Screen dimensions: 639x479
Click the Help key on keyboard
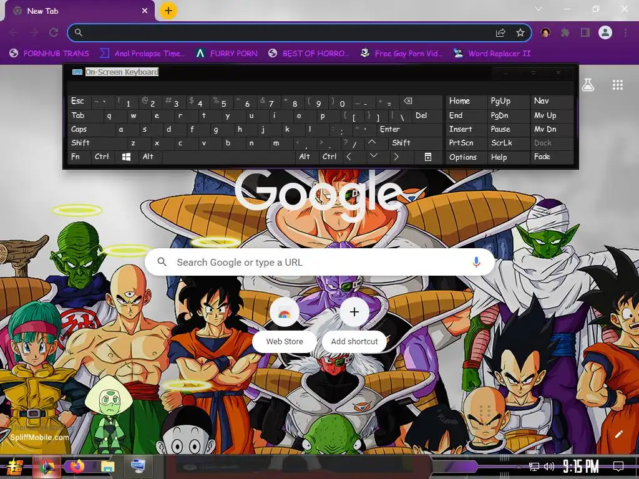pos(508,157)
